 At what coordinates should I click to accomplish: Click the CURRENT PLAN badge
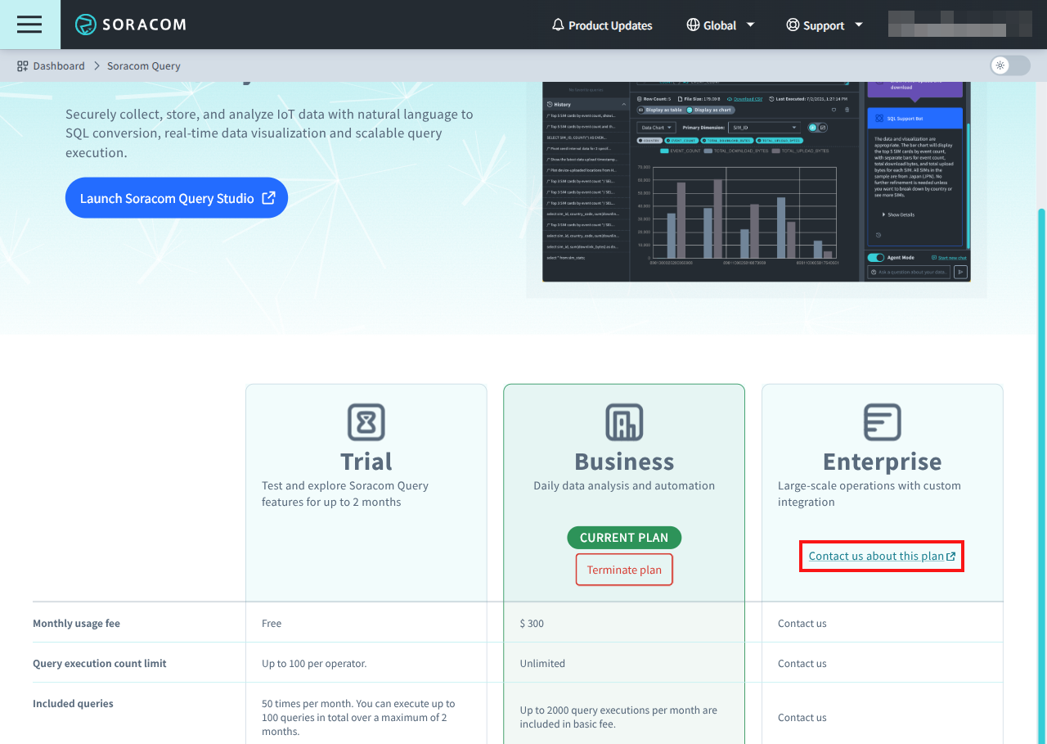tap(624, 538)
